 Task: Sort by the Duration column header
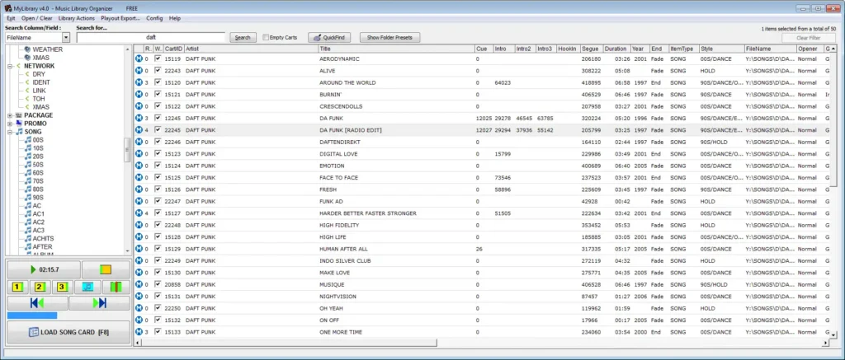pyautogui.click(x=617, y=49)
